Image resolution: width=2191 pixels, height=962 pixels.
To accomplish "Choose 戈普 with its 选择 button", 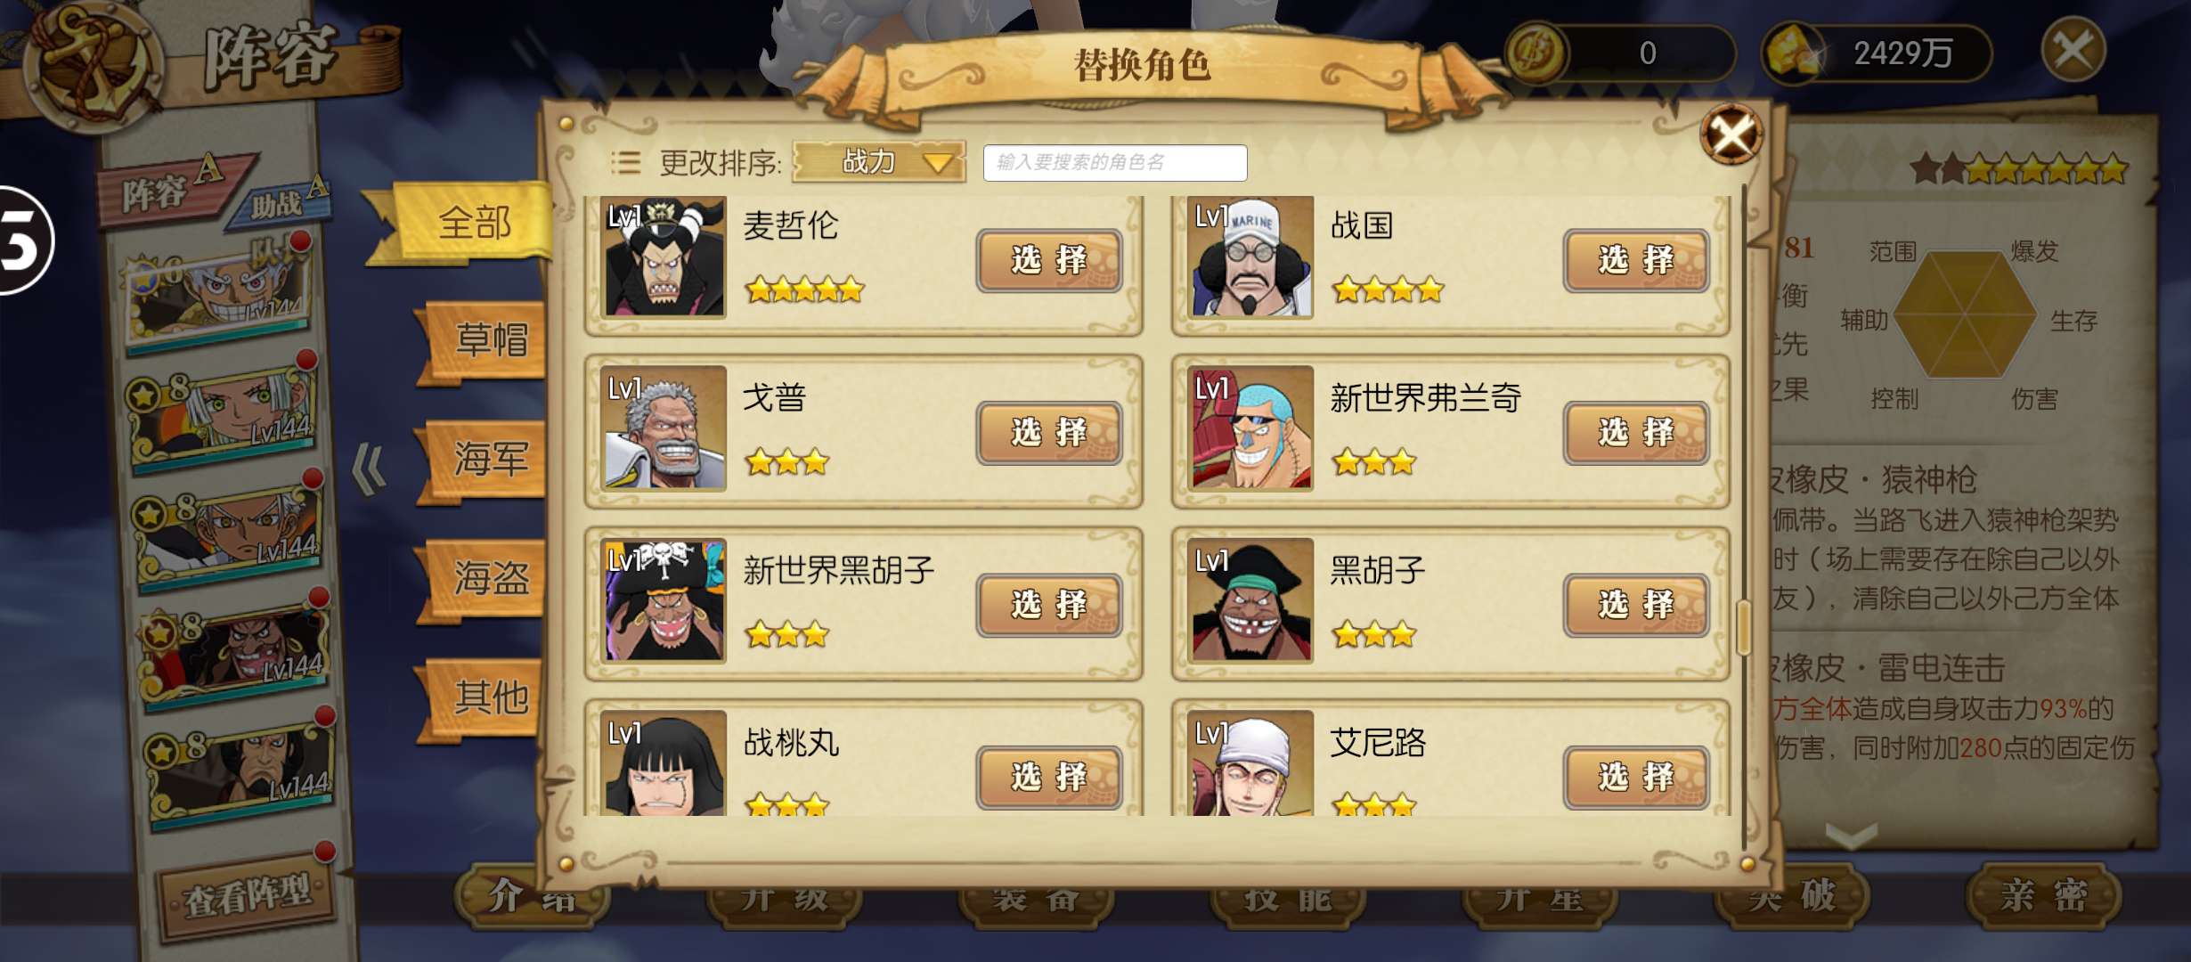I will tap(1049, 433).
